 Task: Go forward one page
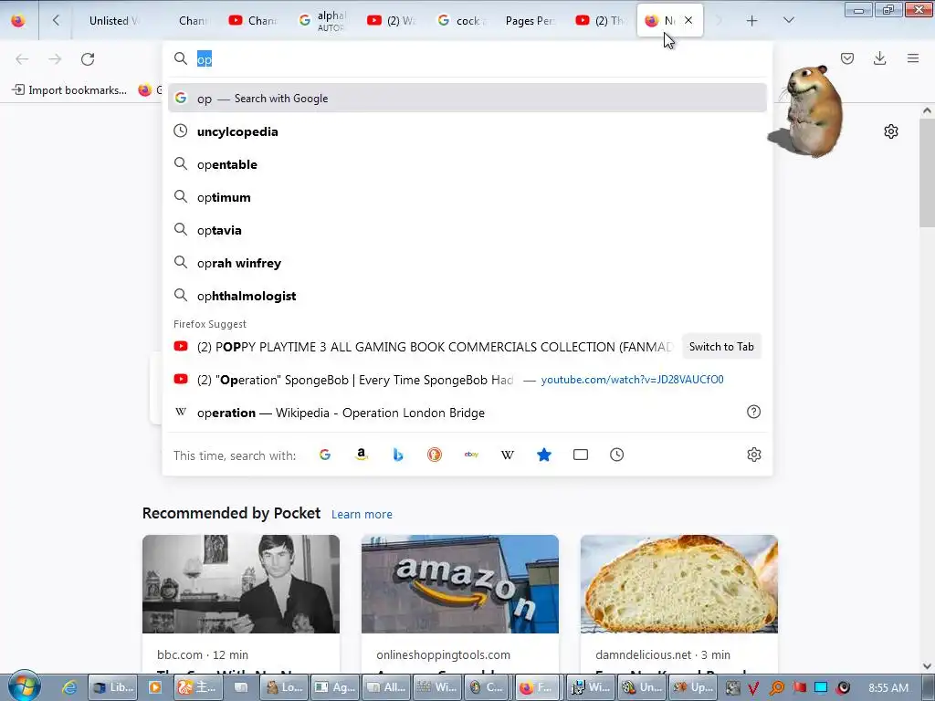(55, 59)
